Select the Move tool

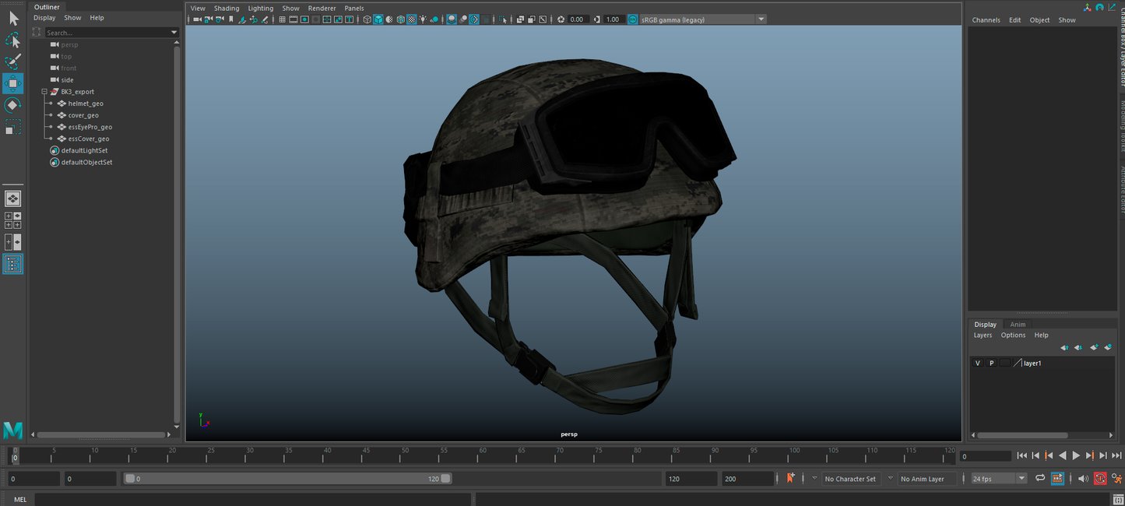12,83
